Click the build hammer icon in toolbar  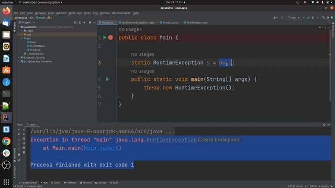[282, 18]
